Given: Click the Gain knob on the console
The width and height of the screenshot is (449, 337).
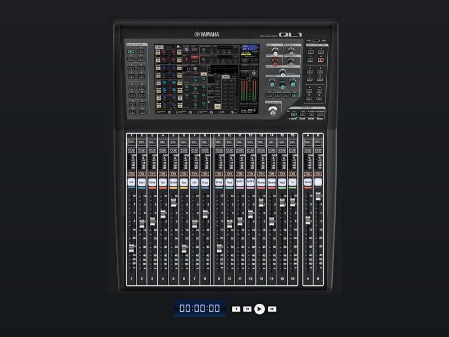Looking at the screenshot, I should 275,51.
